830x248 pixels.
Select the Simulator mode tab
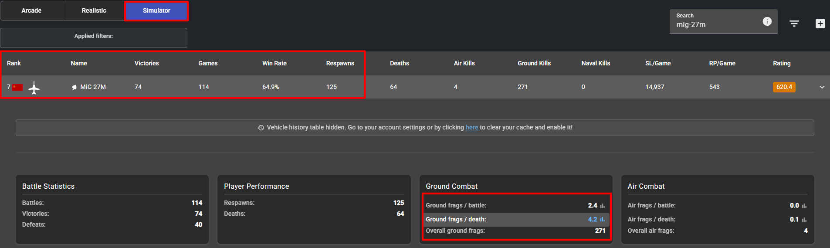tap(156, 11)
